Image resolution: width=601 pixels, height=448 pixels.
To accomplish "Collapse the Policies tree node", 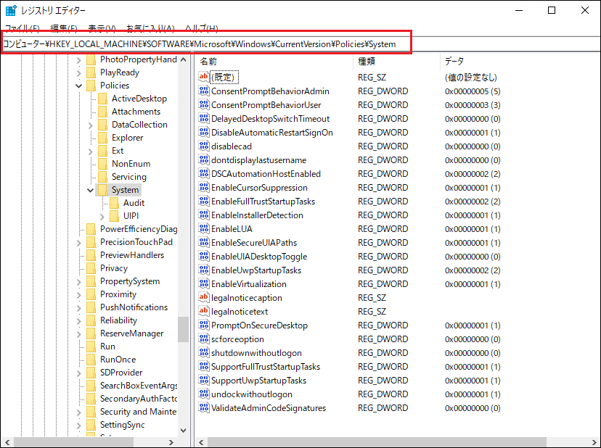I will (x=78, y=85).
